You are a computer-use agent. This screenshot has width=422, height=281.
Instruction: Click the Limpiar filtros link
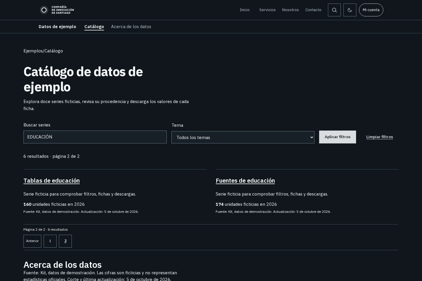(x=380, y=137)
